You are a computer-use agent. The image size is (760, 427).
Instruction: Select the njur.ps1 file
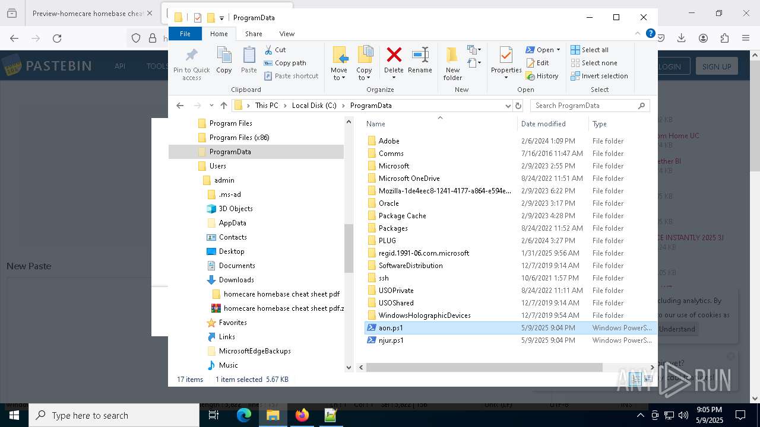click(391, 340)
